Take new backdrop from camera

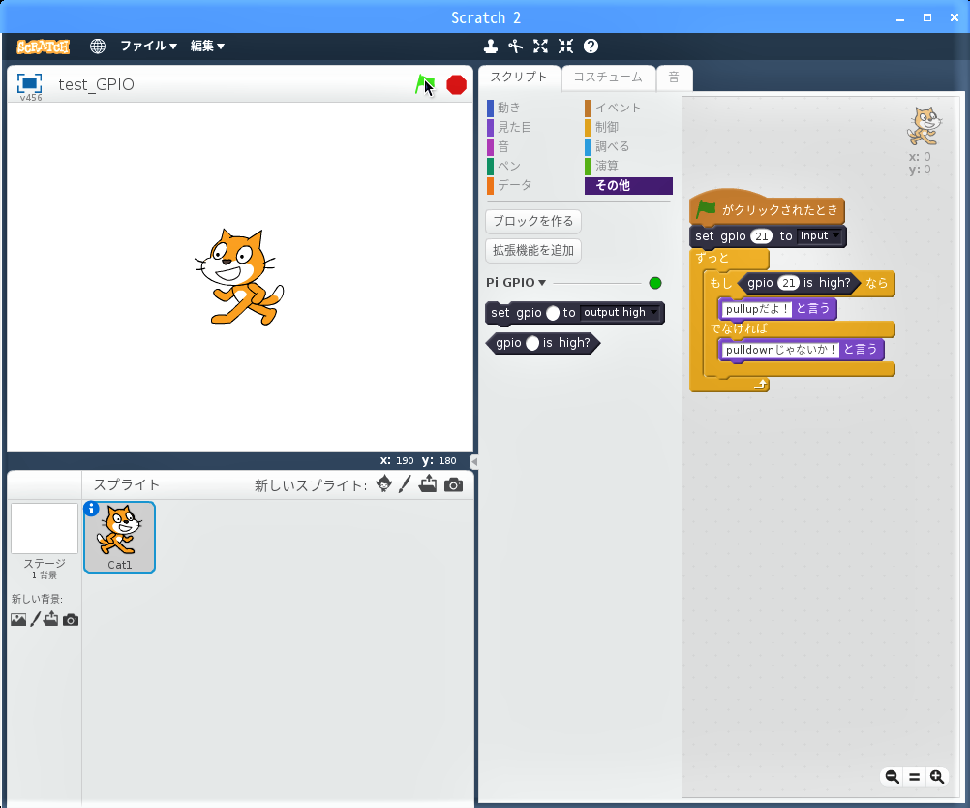tap(71, 620)
